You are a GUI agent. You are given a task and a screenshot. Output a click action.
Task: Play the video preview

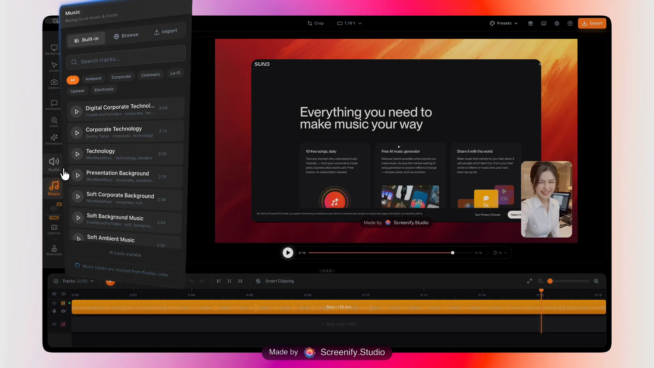(288, 252)
